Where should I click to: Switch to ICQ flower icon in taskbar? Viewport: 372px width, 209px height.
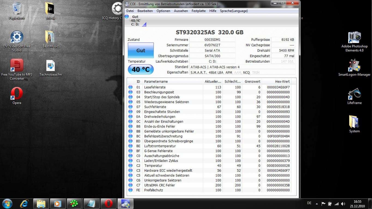pos(74,204)
